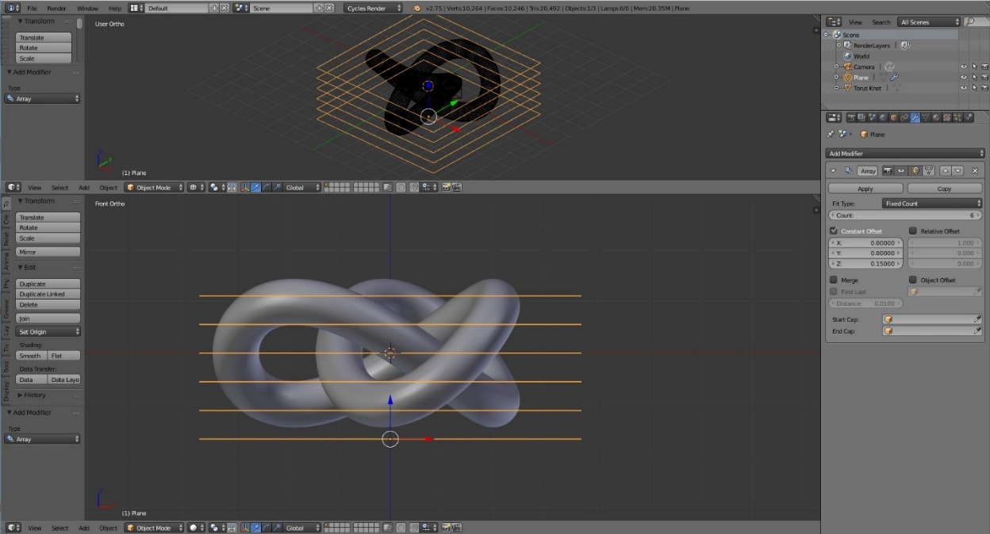This screenshot has width=990, height=534.
Task: Collapse the Array modifier panel triangle
Action: coord(833,170)
